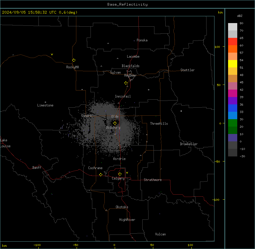Select the radar site diamond between Olds and Didsbury
Image resolution: width=255 pixels, height=249 pixels.
(115, 123)
